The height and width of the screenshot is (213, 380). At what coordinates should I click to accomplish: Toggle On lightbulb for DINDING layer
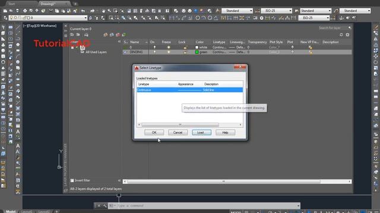tap(154, 52)
